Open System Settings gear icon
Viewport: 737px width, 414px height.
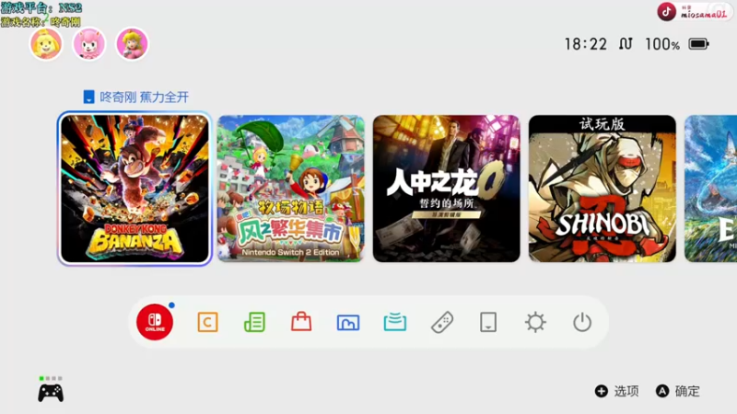click(x=535, y=323)
